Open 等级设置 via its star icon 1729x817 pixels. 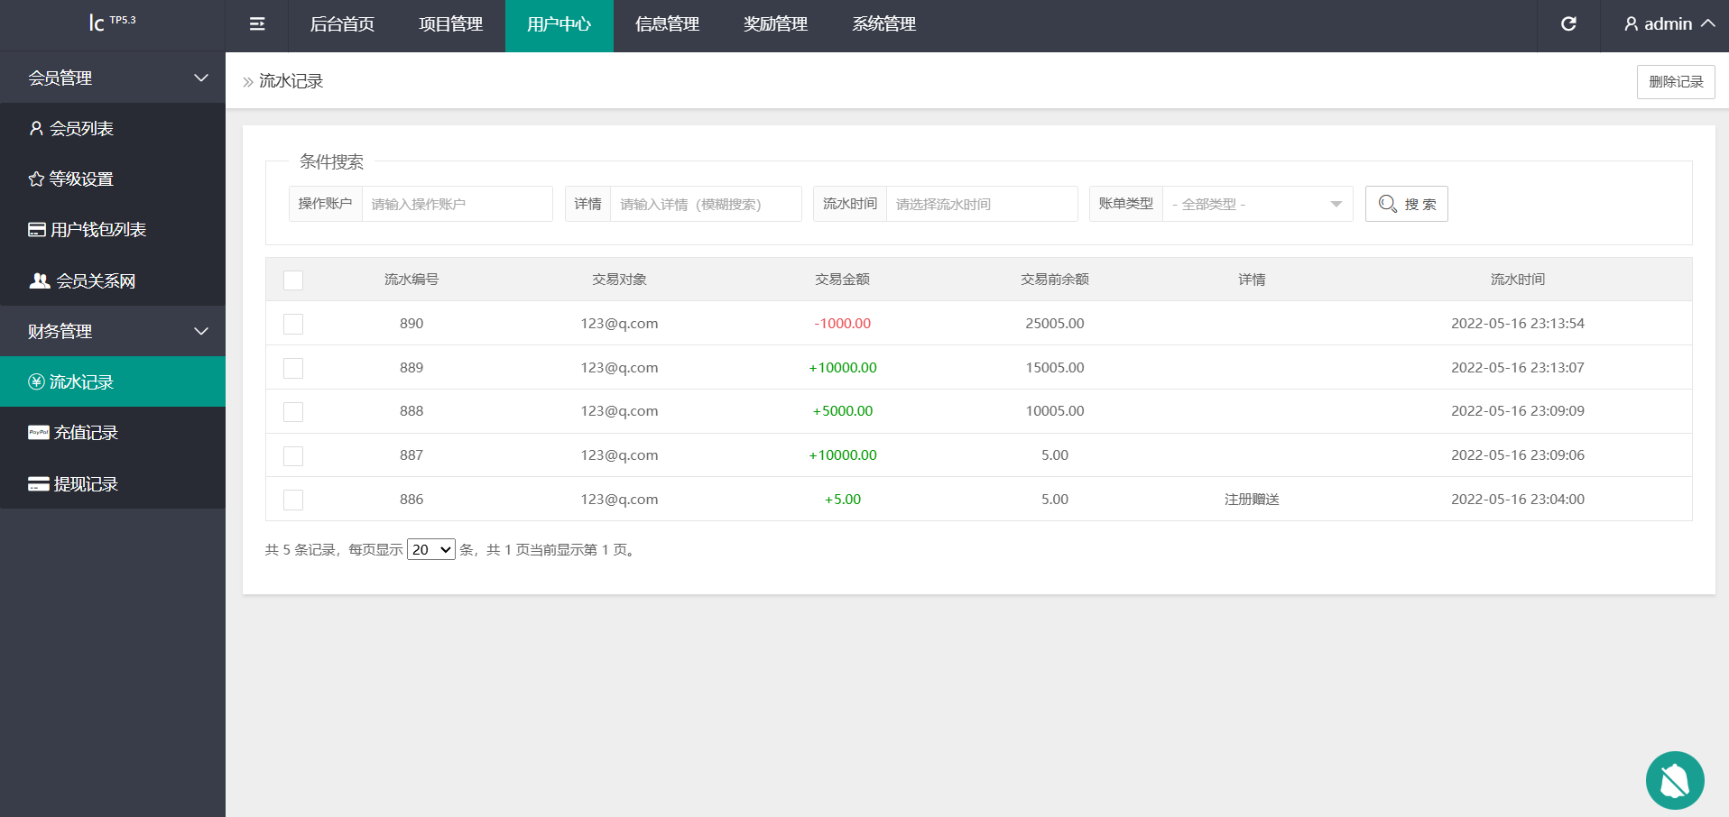point(36,179)
